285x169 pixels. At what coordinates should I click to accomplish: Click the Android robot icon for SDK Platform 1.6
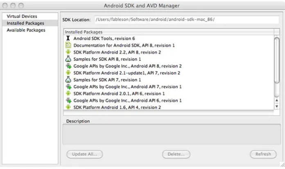[68, 107]
